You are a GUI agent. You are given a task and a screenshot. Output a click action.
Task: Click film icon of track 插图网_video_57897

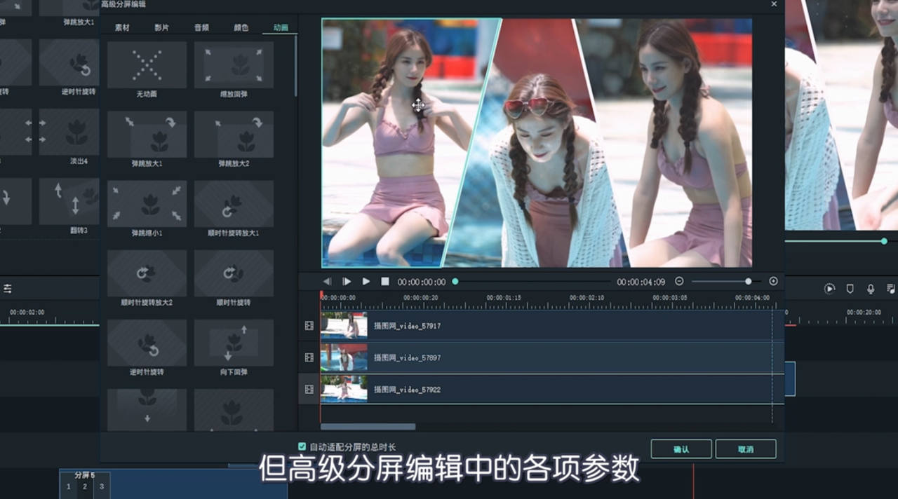(309, 357)
